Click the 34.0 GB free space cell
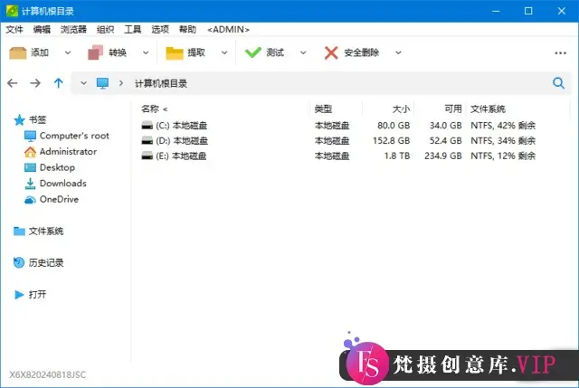This screenshot has height=388, width=579. [446, 126]
